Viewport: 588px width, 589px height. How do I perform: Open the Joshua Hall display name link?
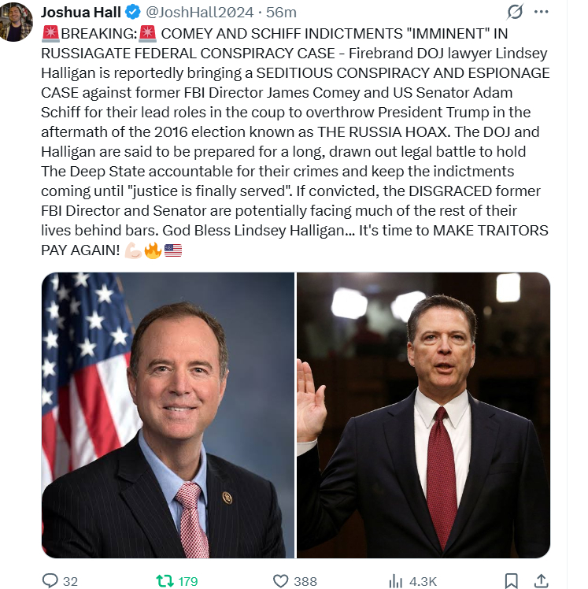point(80,13)
